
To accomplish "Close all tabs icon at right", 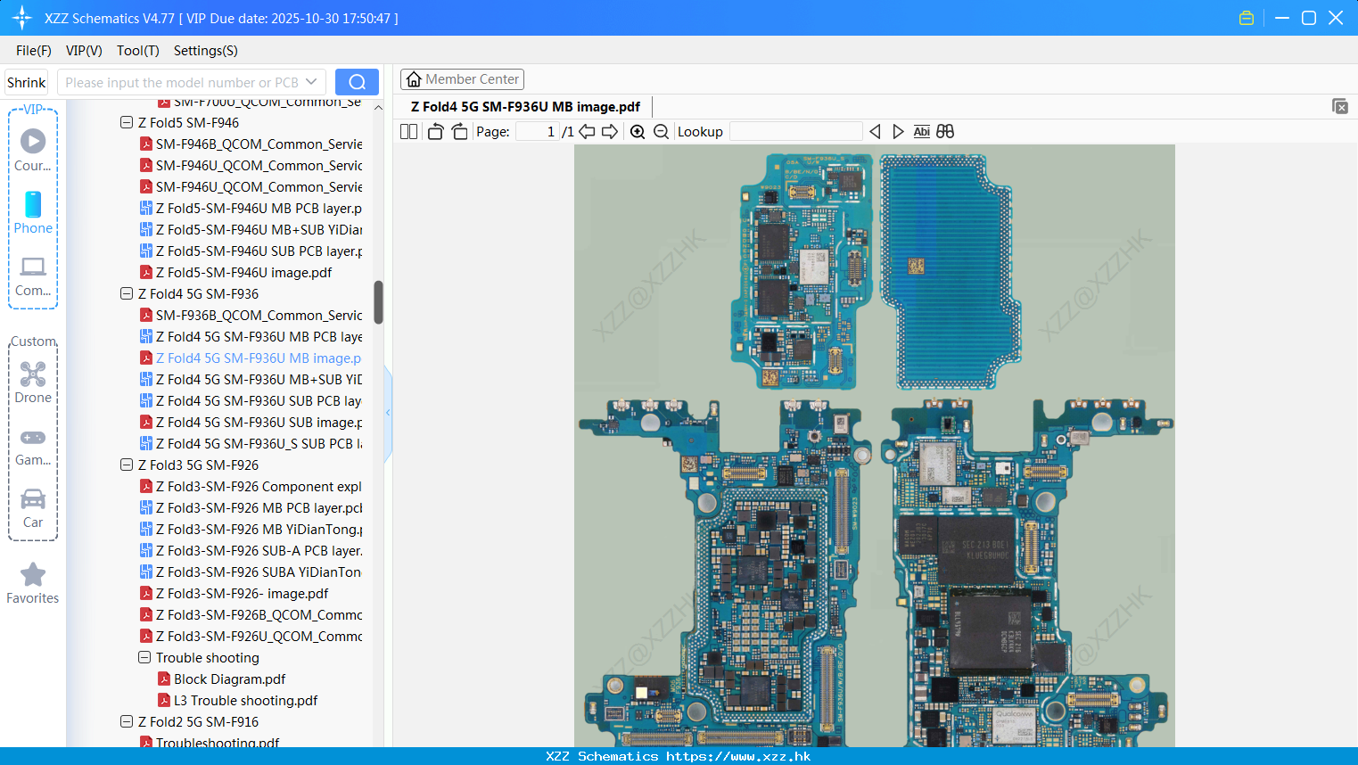I will pyautogui.click(x=1340, y=106).
